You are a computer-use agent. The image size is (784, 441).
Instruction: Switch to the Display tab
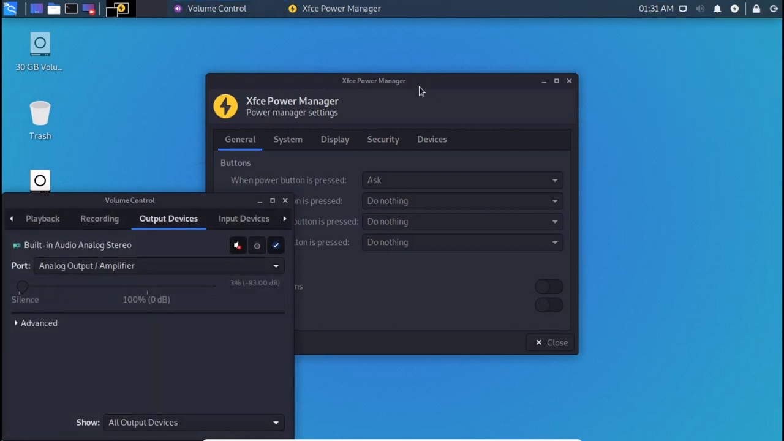(334, 140)
